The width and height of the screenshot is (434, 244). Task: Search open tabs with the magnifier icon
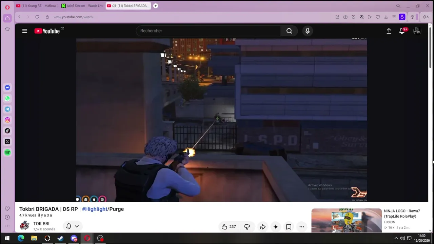coord(398,6)
